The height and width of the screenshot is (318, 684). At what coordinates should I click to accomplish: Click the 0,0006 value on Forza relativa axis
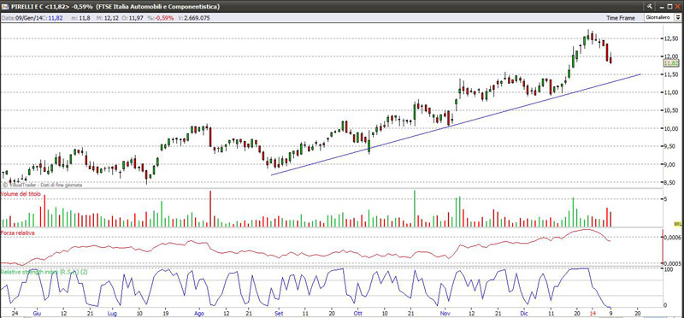tap(672, 238)
